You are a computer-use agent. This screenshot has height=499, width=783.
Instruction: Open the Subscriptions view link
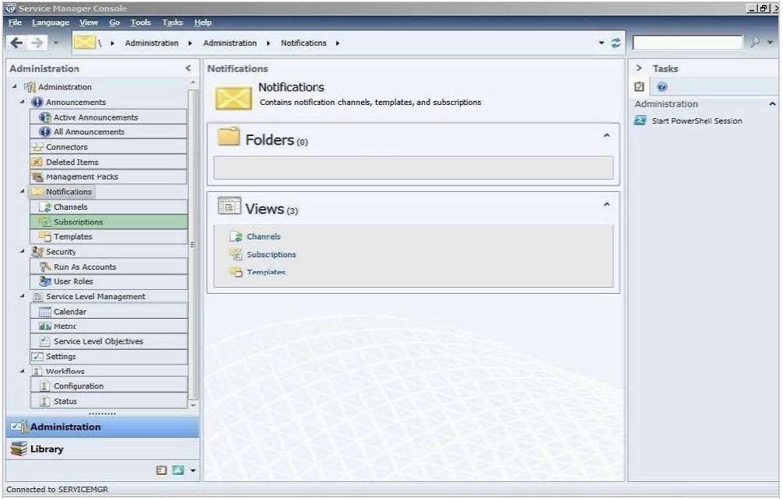271,255
